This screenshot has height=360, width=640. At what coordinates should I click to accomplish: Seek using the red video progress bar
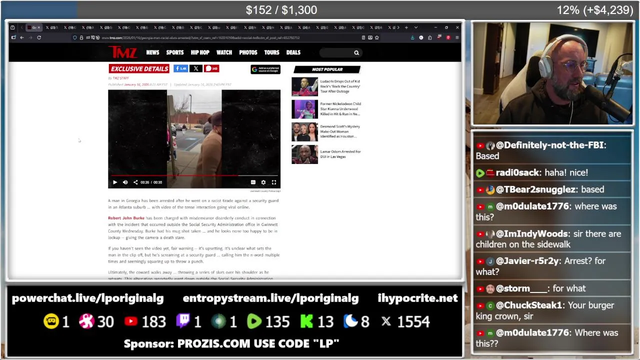(194, 175)
